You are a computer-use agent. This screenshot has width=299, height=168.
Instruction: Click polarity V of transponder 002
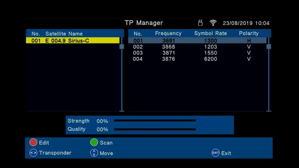249,47
